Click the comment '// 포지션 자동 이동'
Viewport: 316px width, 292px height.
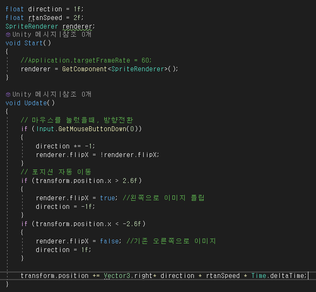click(x=56, y=172)
